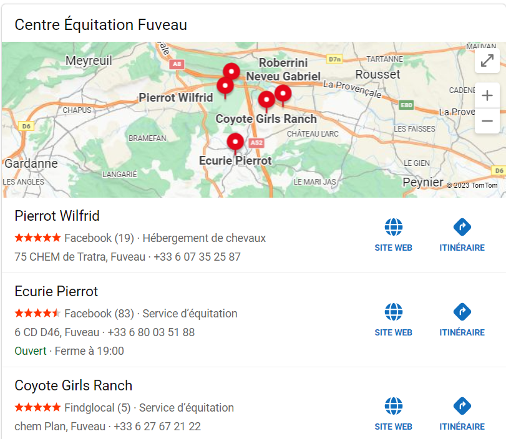Screen dimensions: 506x439
Task: Open the Coyote Girls Ranch listing title
Action: (73, 385)
